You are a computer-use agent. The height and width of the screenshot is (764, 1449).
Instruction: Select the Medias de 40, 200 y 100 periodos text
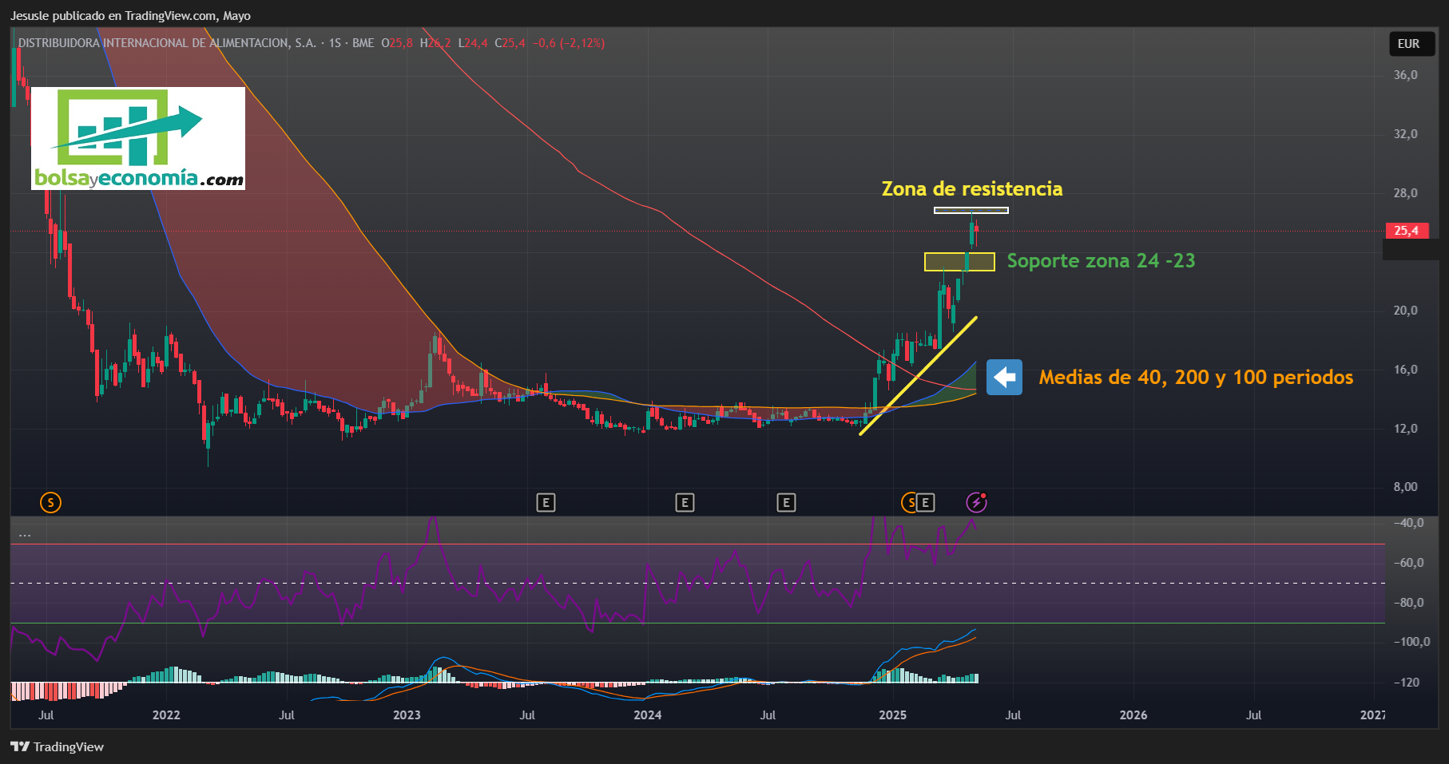coord(1196,377)
